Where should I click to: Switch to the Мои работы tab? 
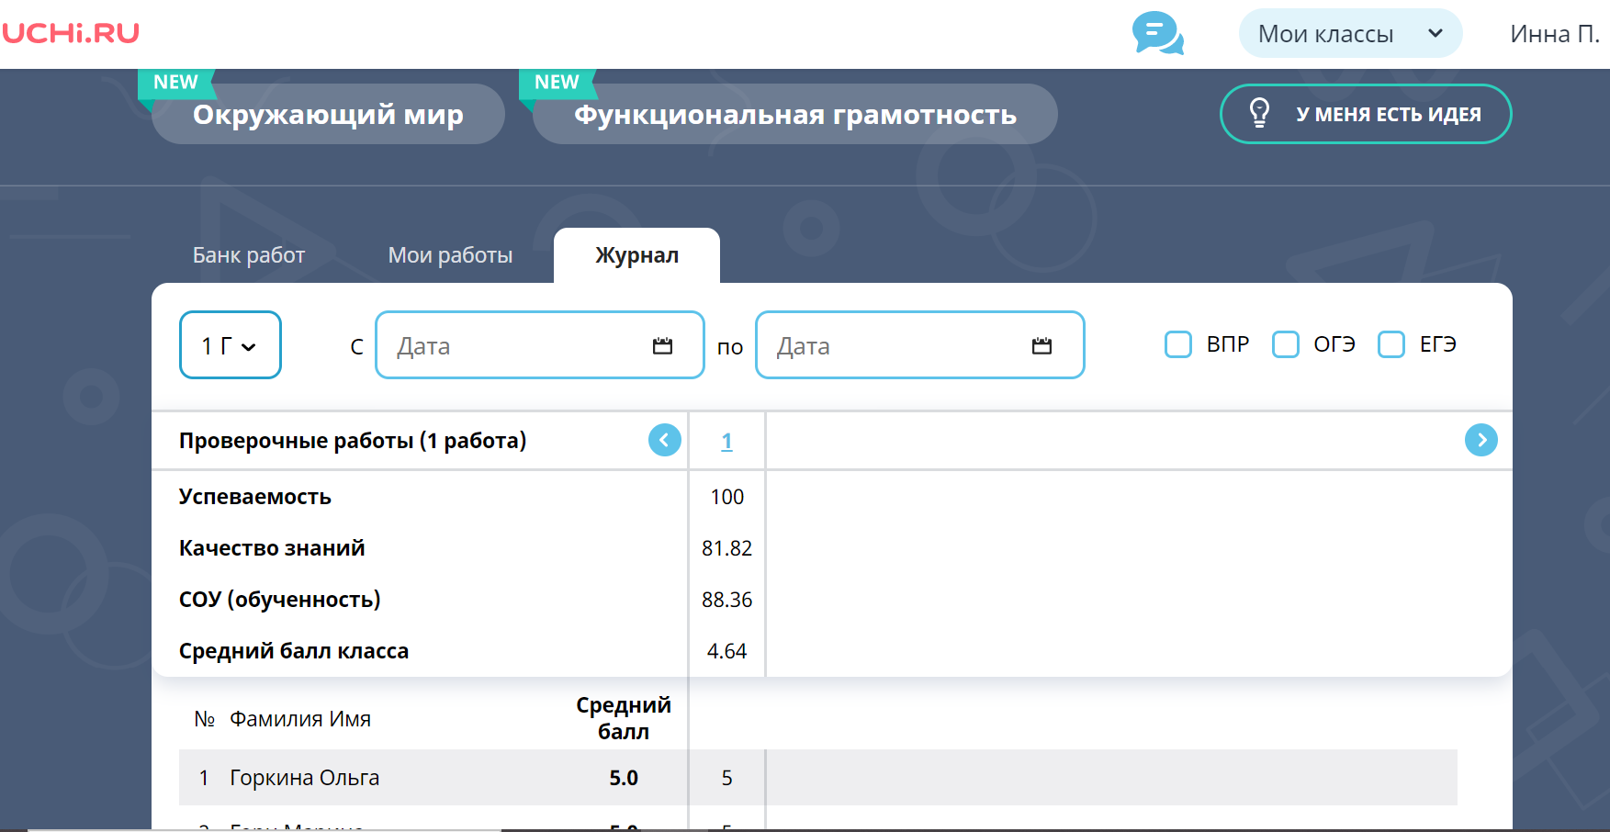pyautogui.click(x=450, y=255)
